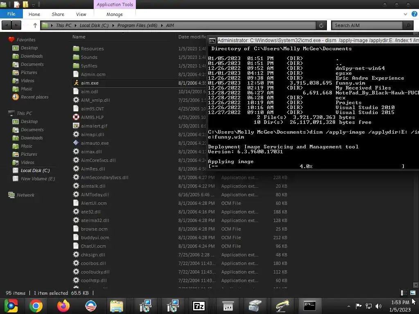
Task: Select the Admin.ocm file icon
Action: [x=76, y=74]
